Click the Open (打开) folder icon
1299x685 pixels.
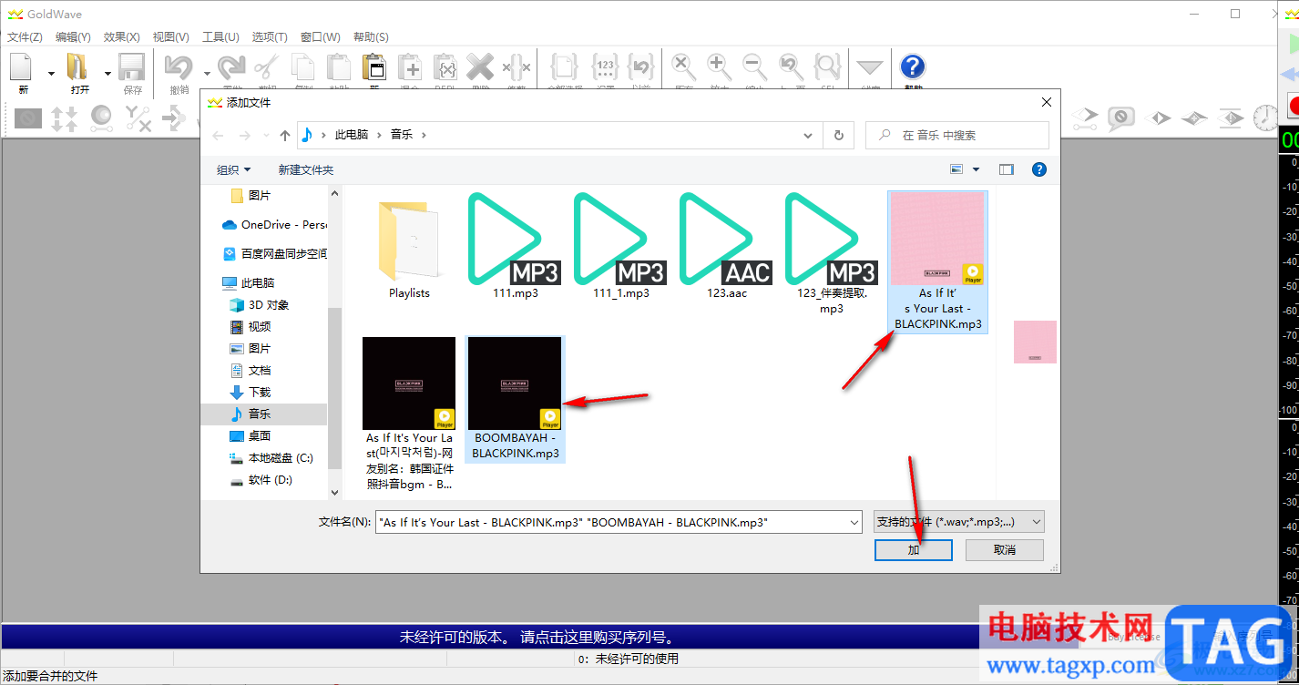tap(78, 68)
